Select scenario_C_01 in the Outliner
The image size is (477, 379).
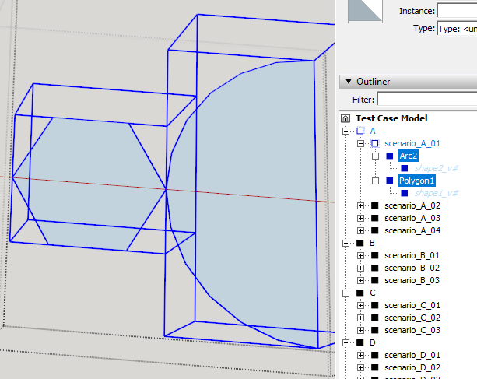pos(412,305)
